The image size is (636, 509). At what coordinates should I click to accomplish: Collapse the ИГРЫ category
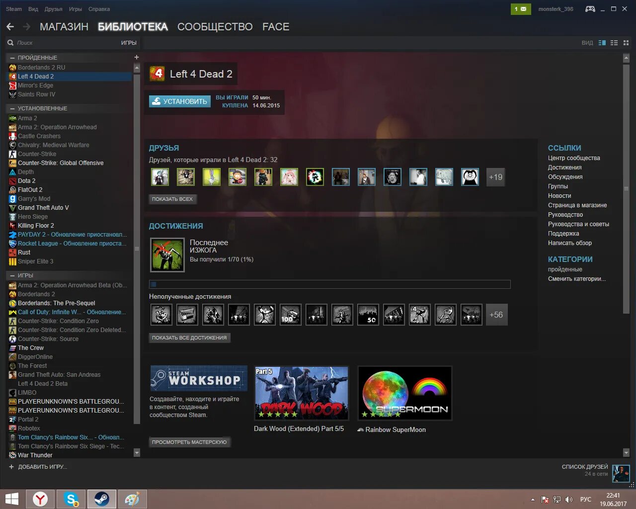(12, 275)
